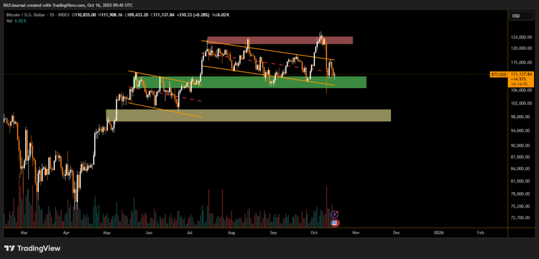Select the red resistance zone rectangle
The image size is (539, 259).
click(280, 40)
